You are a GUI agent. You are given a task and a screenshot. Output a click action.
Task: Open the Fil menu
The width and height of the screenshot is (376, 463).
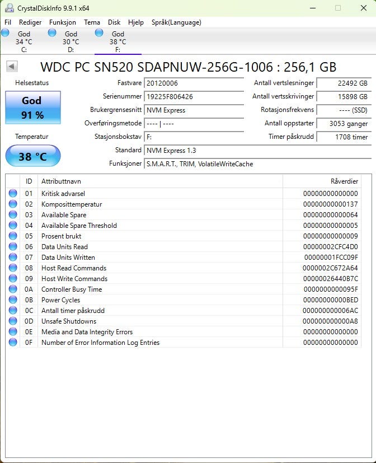pos(8,22)
